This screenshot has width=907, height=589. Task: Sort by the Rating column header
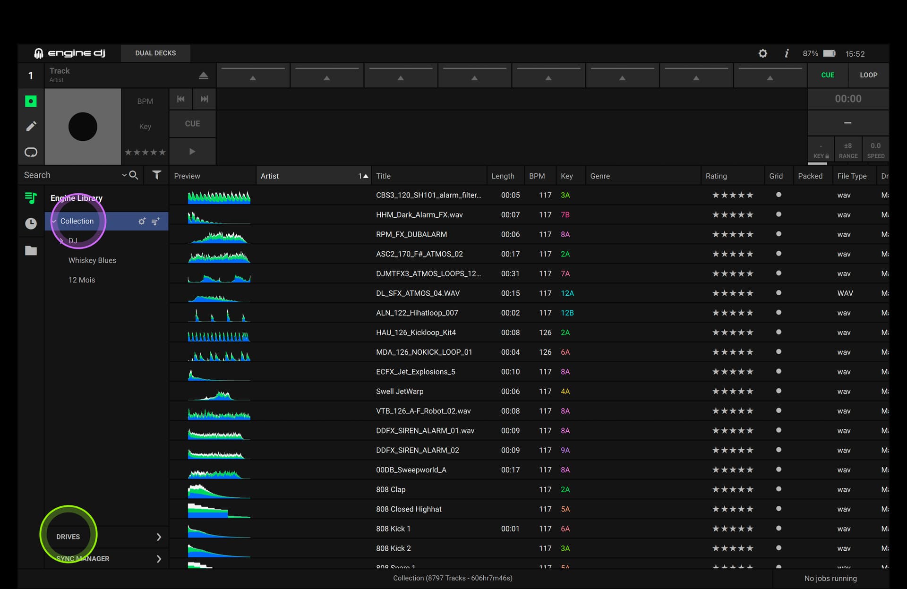(x=733, y=176)
